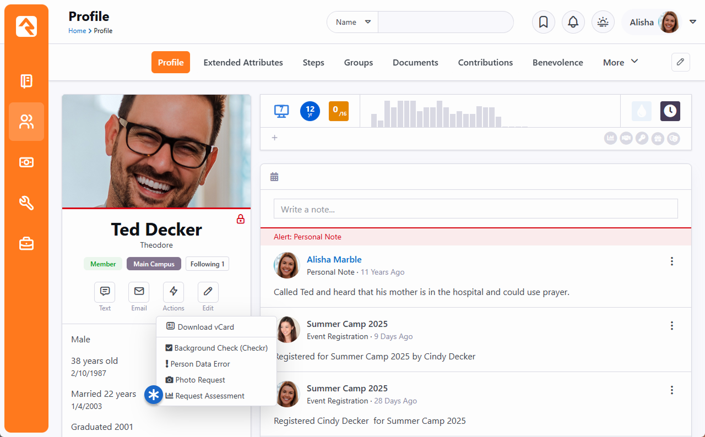The width and height of the screenshot is (705, 437).
Task: Expand the More tab dropdown
Action: pos(620,62)
